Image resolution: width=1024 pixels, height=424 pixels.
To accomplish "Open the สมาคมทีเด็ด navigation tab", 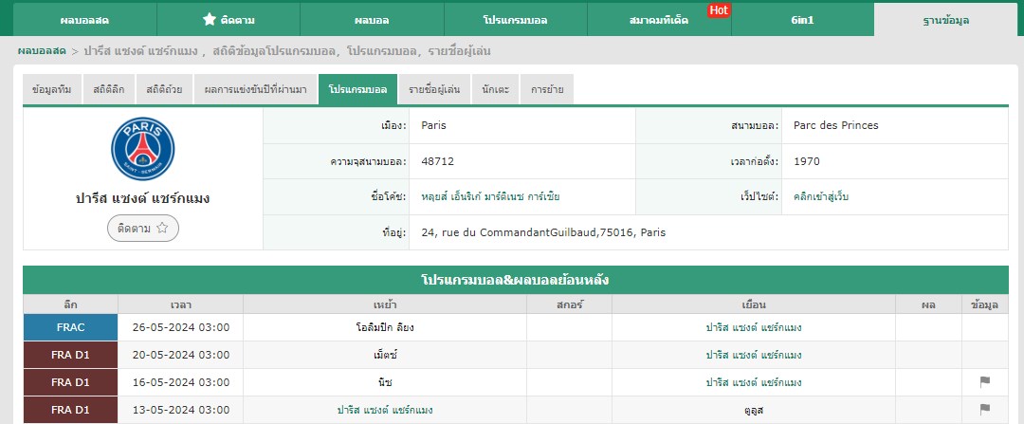I will point(660,20).
